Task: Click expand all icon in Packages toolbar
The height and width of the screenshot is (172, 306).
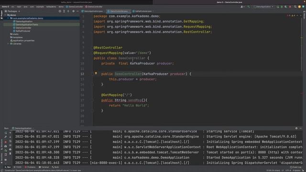Action: point(64,11)
